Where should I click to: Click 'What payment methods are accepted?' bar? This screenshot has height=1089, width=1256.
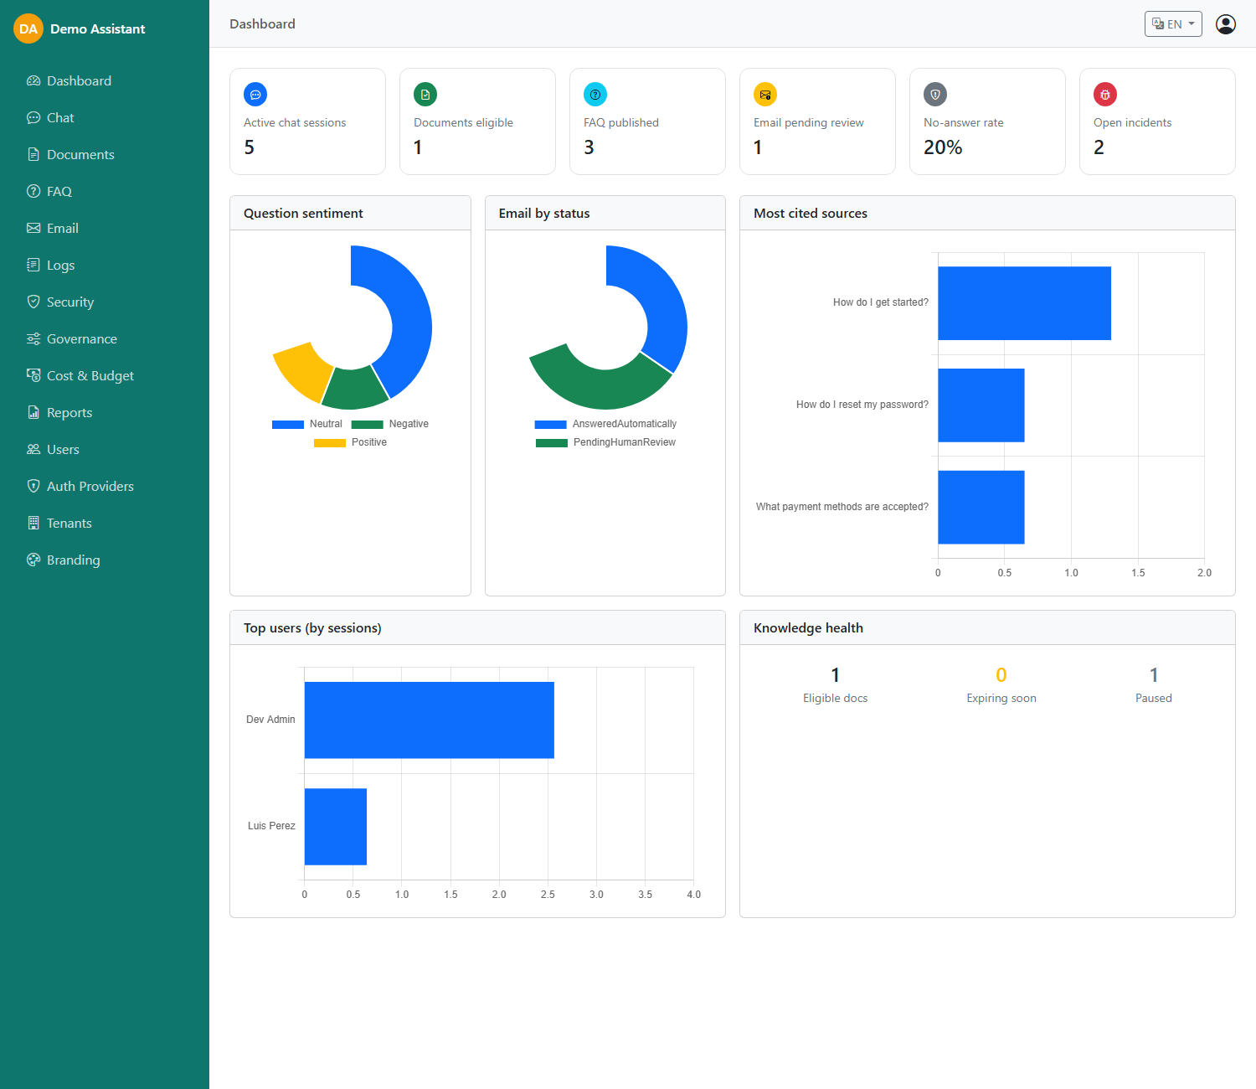(x=981, y=508)
